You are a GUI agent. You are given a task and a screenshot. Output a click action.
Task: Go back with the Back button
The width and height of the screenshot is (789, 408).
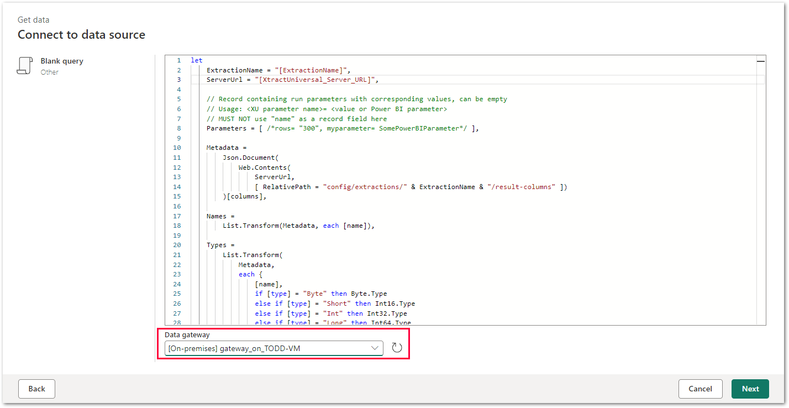pyautogui.click(x=36, y=389)
